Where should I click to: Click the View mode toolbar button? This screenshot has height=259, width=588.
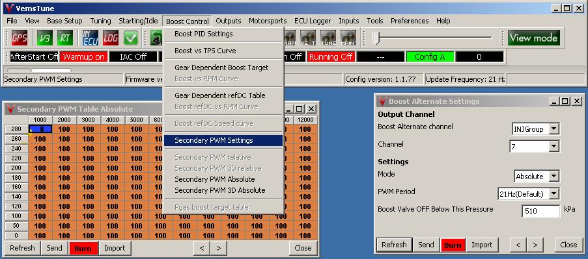pos(534,38)
